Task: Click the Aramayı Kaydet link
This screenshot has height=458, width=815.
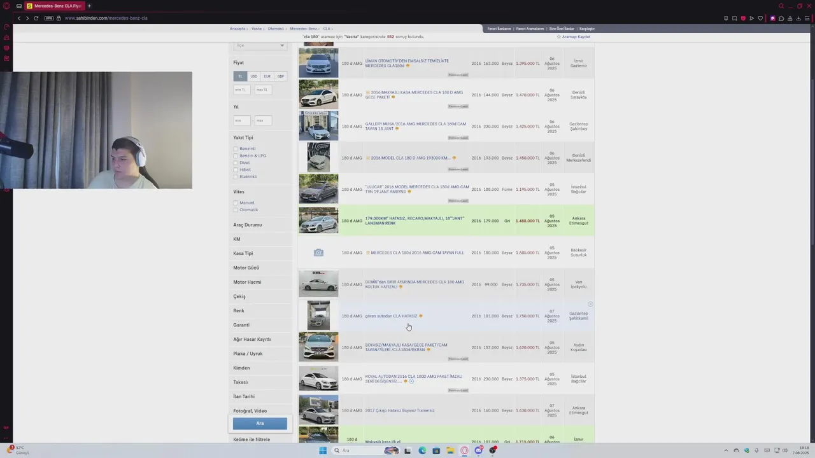Action: 574,37
